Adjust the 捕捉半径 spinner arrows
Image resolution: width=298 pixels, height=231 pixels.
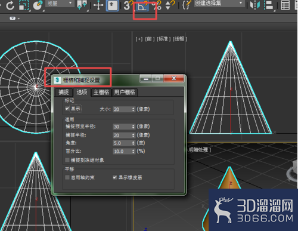coord(134,135)
